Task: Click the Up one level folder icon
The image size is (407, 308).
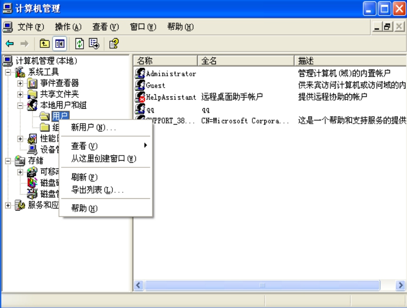Action: [44, 44]
